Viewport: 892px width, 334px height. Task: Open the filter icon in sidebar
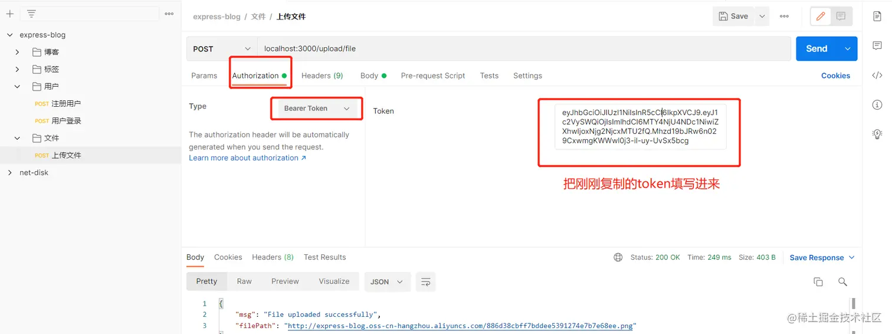tap(32, 14)
